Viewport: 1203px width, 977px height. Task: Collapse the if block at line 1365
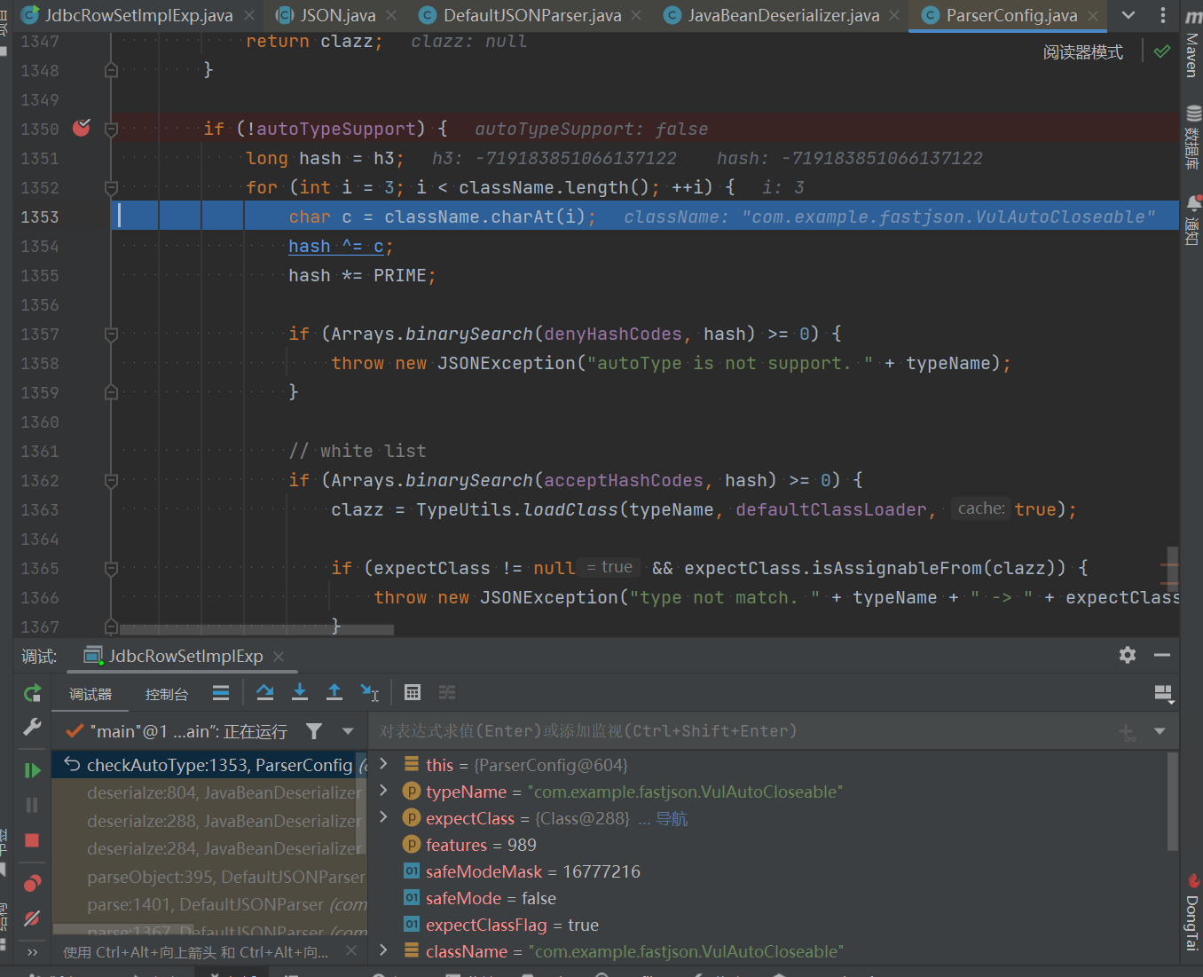coord(111,568)
